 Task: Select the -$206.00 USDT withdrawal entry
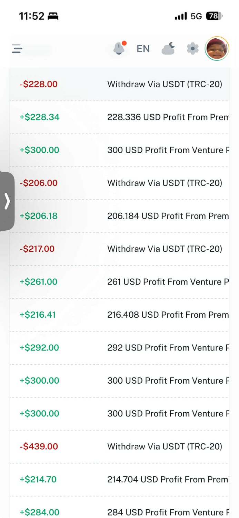[x=119, y=183]
